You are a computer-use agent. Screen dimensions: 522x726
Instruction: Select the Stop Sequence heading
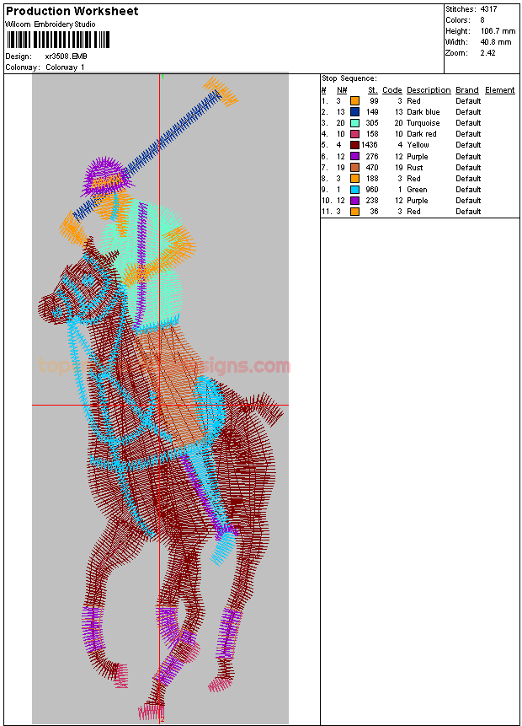(349, 78)
